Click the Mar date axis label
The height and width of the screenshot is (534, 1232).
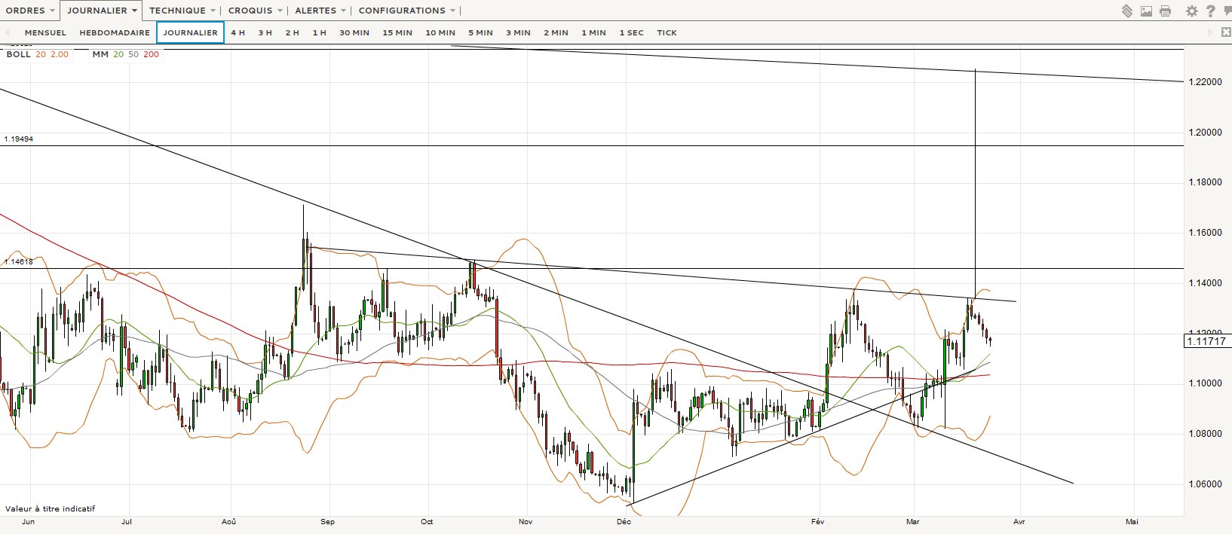(913, 521)
